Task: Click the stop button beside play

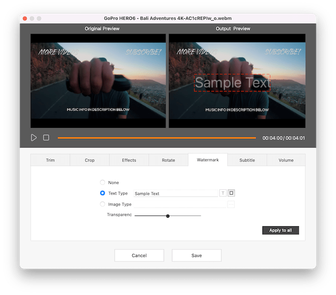Action: tap(46, 137)
